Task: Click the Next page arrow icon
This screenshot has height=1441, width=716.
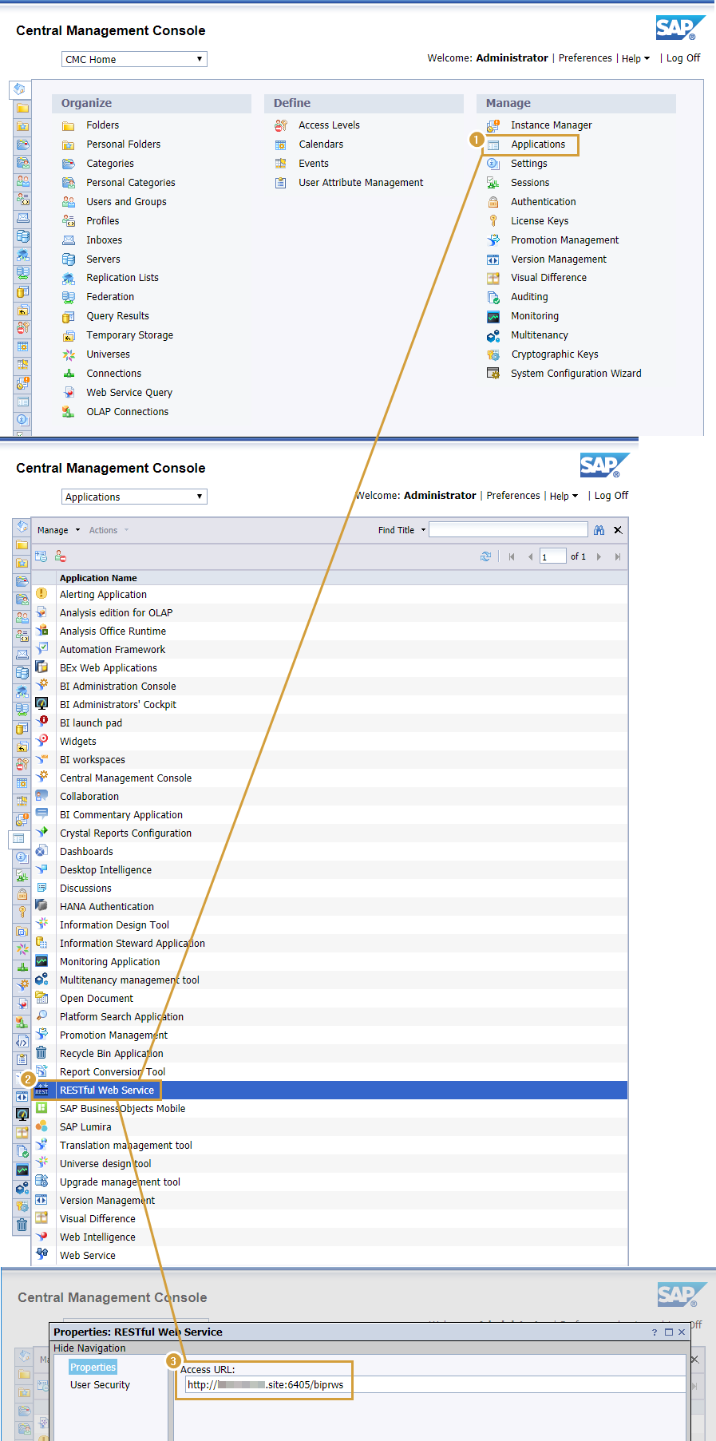Action: 599,557
